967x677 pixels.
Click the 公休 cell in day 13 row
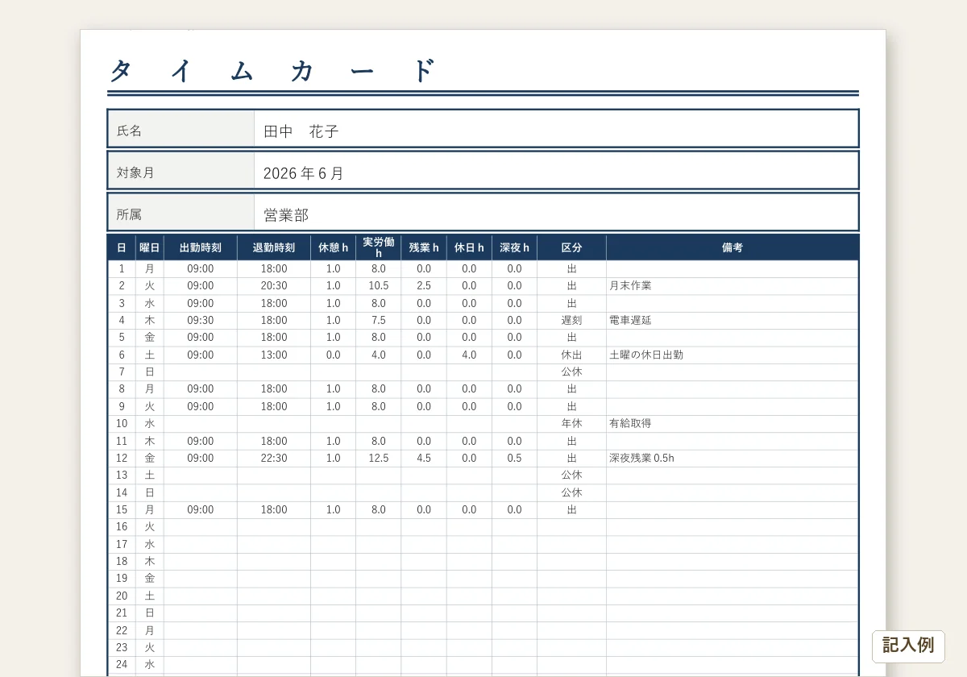pyautogui.click(x=572, y=475)
